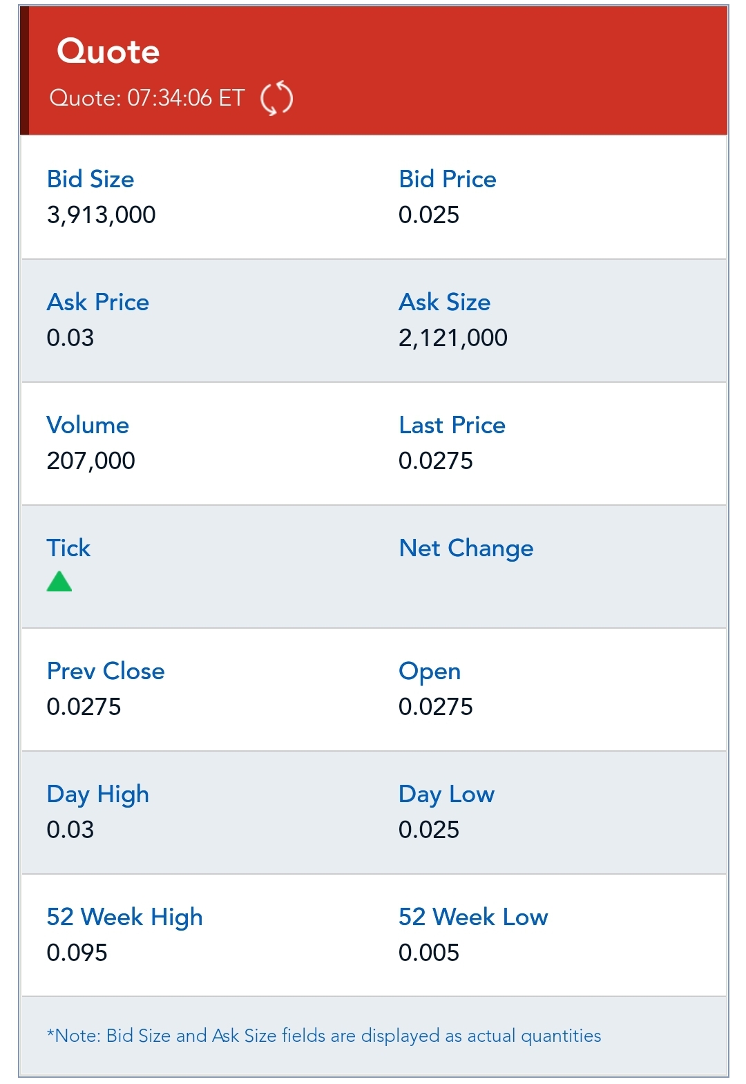
Task: Click the Tick label
Action: pyautogui.click(x=68, y=548)
